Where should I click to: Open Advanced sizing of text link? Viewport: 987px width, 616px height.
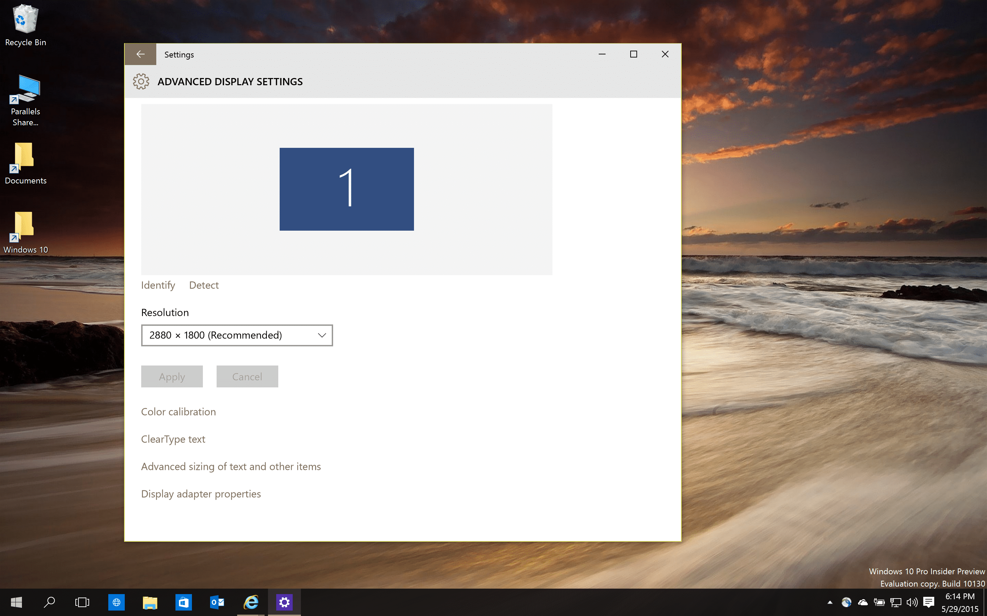(x=230, y=466)
